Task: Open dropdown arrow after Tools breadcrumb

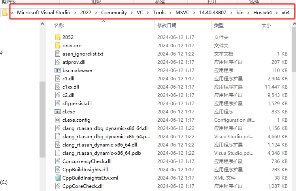Action: 170,13
